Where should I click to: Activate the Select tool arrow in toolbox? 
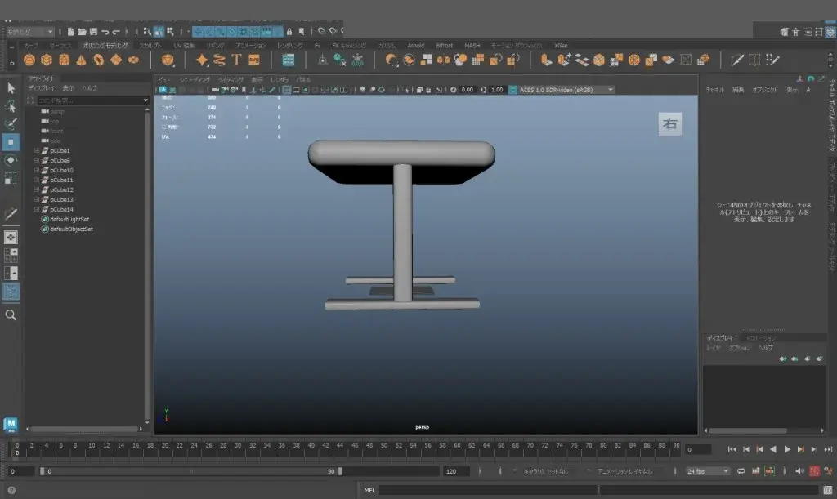(x=11, y=88)
